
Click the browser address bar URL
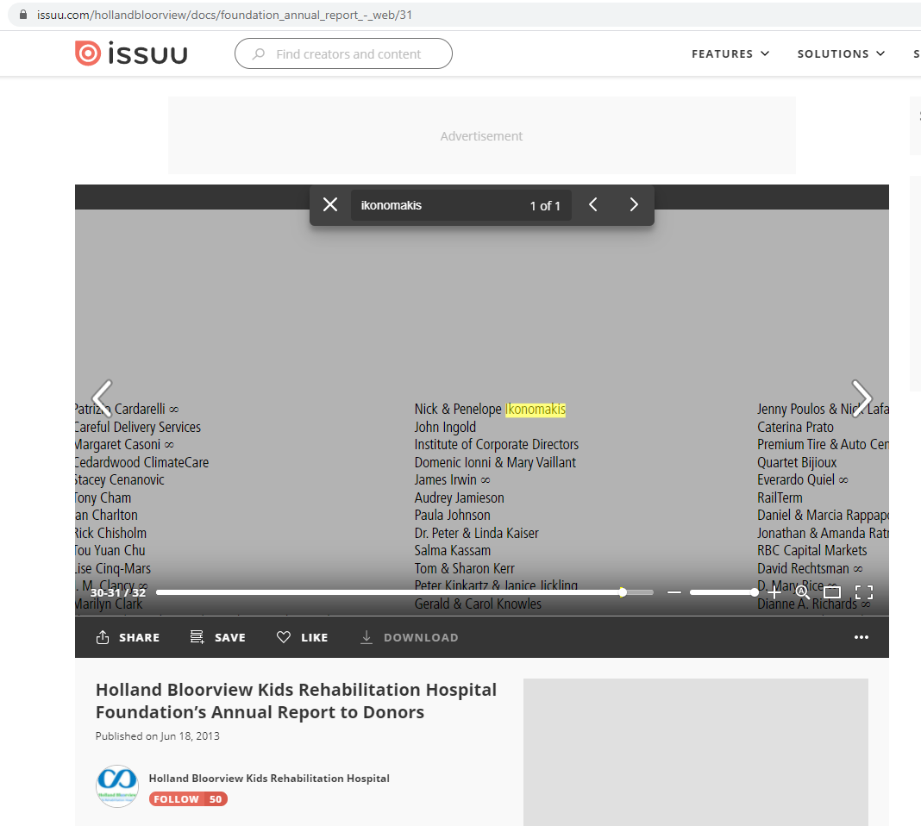click(x=224, y=16)
